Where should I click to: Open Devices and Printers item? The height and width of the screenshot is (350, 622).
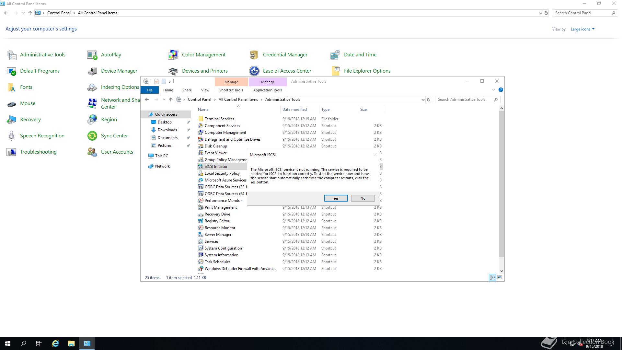pyautogui.click(x=198, y=71)
